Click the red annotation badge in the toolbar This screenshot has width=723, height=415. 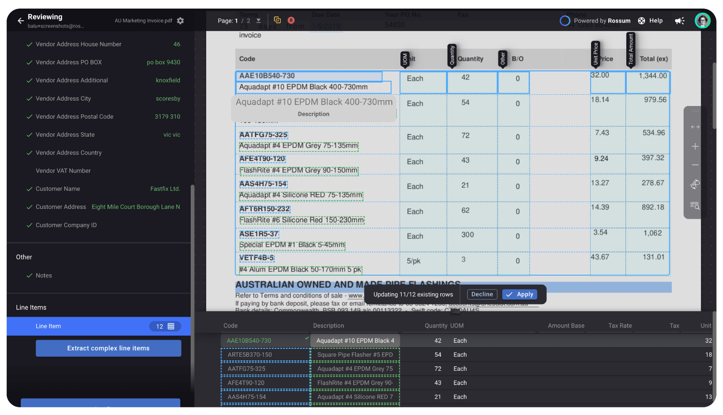[x=291, y=20]
